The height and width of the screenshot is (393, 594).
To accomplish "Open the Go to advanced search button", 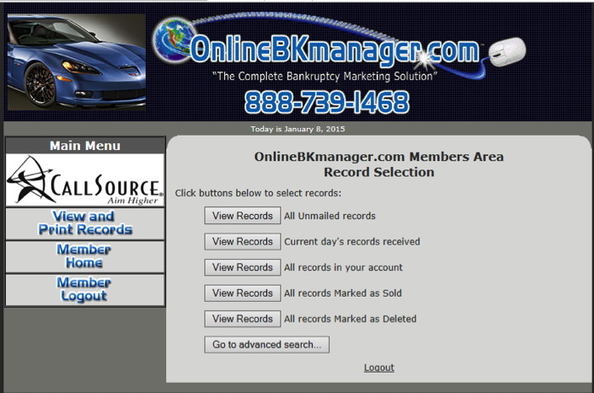I will 267,344.
